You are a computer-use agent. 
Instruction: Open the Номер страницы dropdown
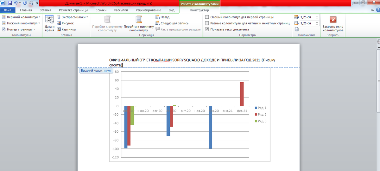[18, 29]
